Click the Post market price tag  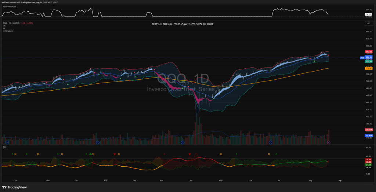click(x=362, y=58)
